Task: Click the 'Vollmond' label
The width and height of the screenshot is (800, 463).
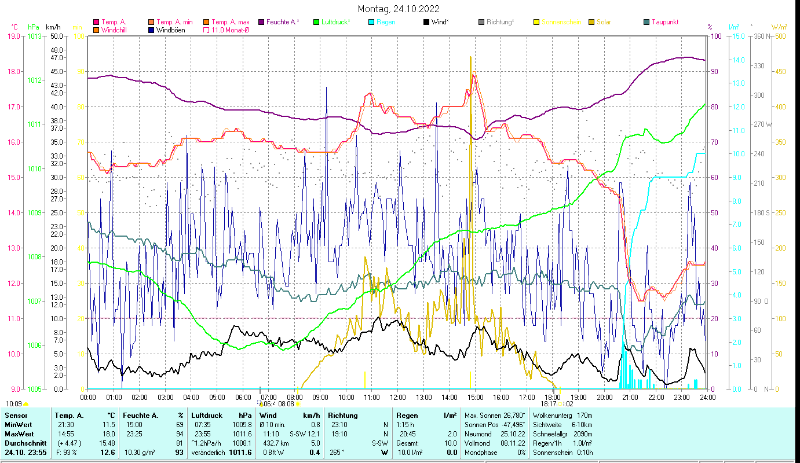Action: tap(478, 443)
